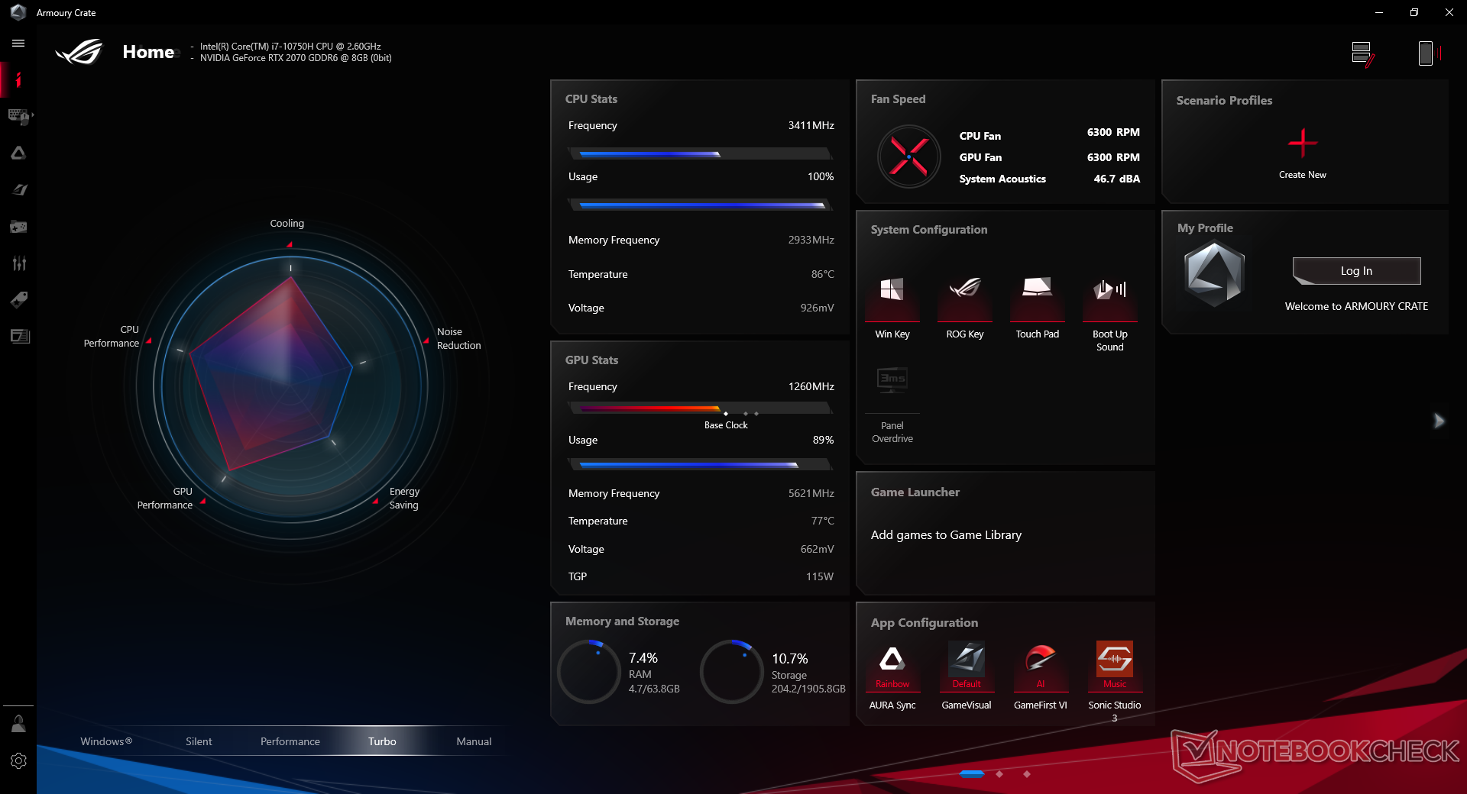Open the Settings gear icon
The width and height of the screenshot is (1467, 794).
pyautogui.click(x=18, y=760)
